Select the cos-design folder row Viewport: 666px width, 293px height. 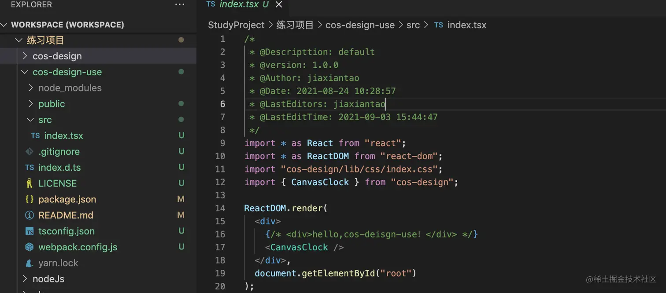[x=98, y=56]
